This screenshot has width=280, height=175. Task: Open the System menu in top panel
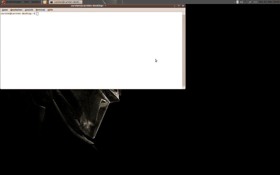(35, 2)
